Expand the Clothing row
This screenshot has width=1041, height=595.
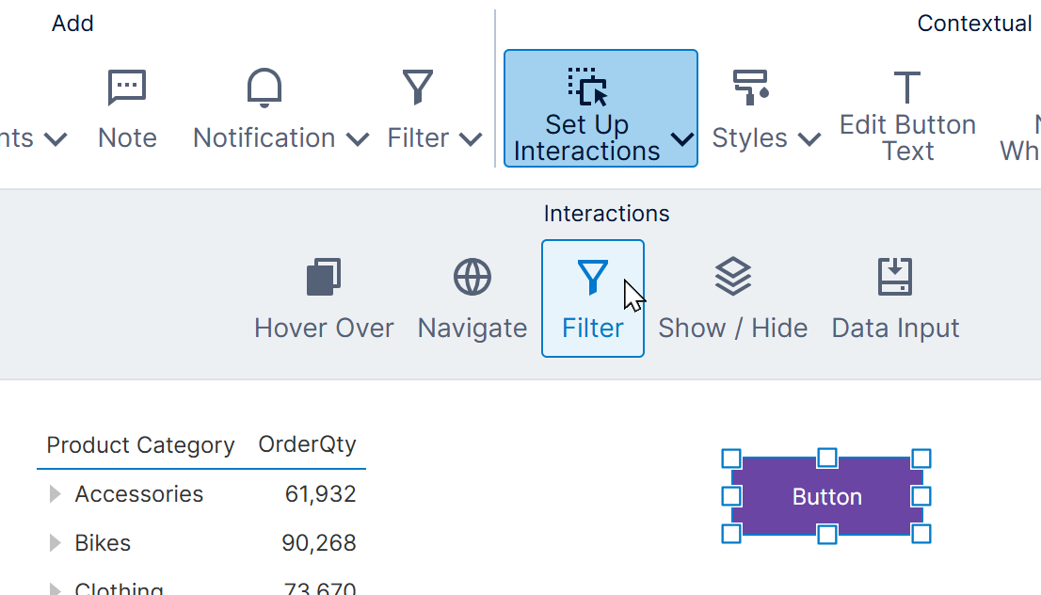[56, 588]
